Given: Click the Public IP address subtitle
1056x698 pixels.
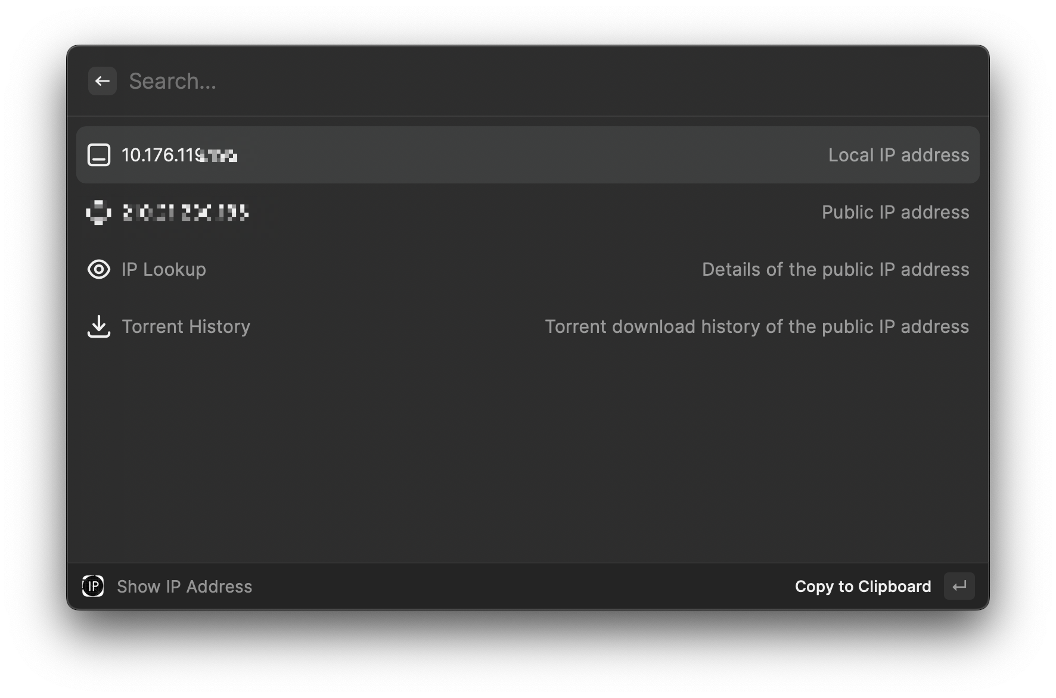Looking at the screenshot, I should pyautogui.click(x=895, y=212).
